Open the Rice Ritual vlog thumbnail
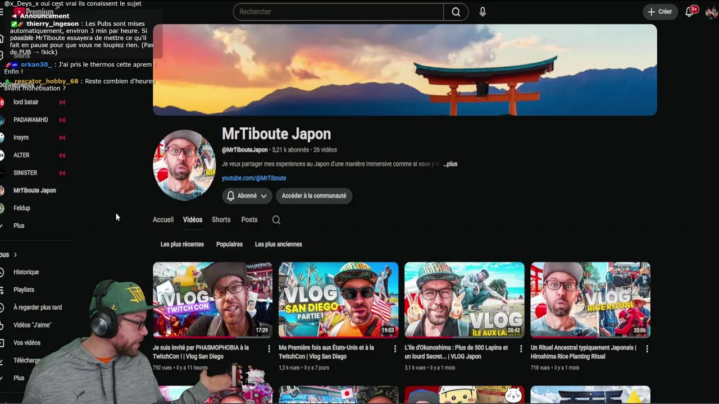The height and width of the screenshot is (404, 719). pos(590,300)
